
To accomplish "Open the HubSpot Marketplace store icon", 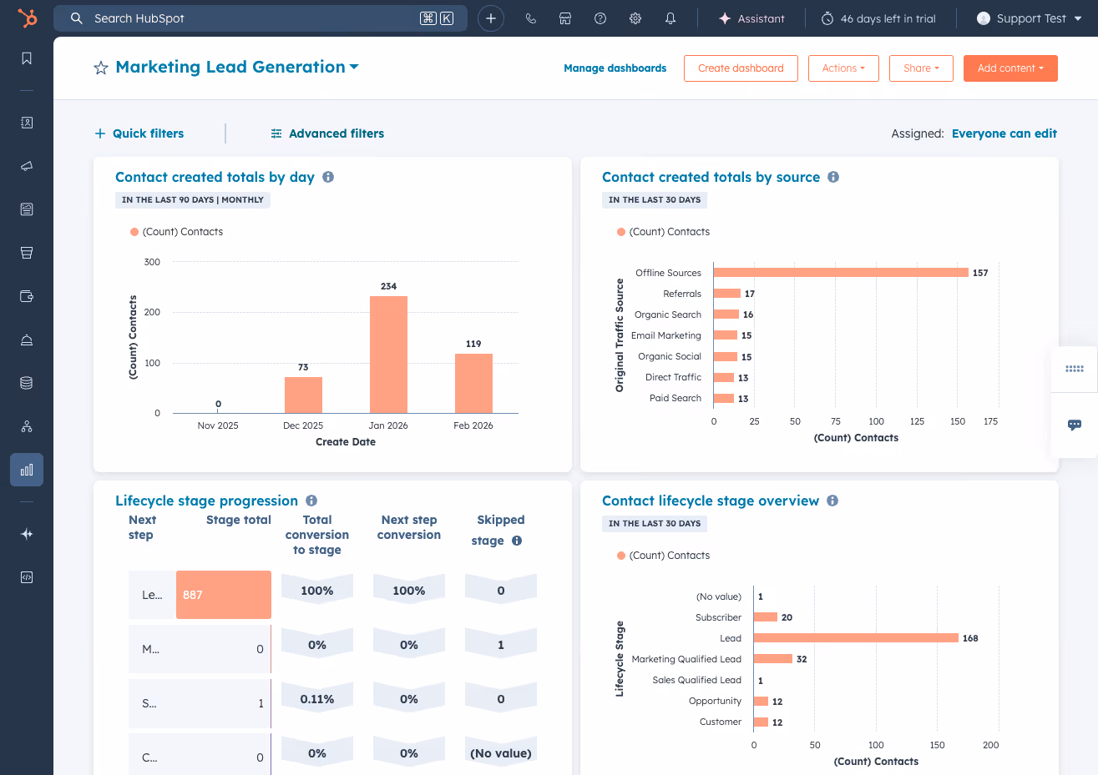I will click(x=565, y=18).
